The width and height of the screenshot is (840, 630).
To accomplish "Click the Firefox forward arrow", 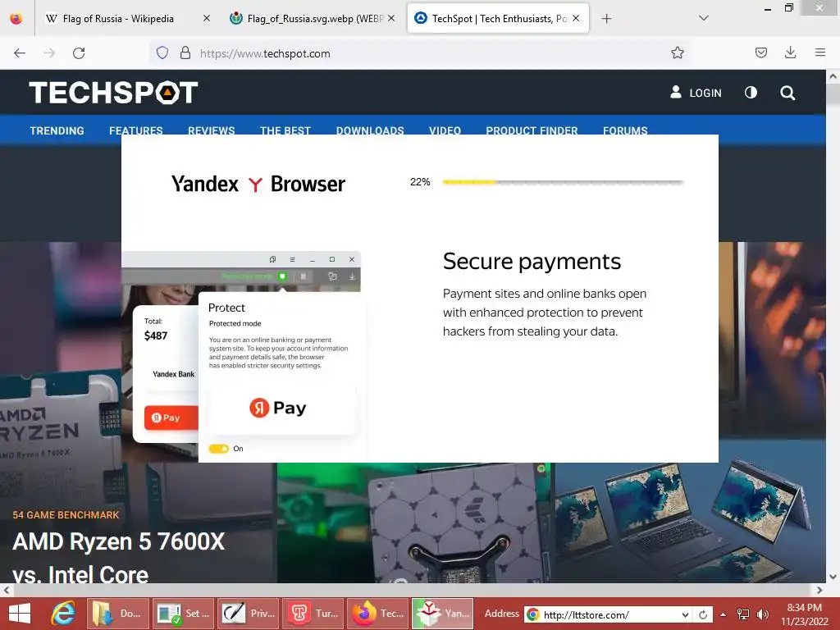I will (49, 53).
